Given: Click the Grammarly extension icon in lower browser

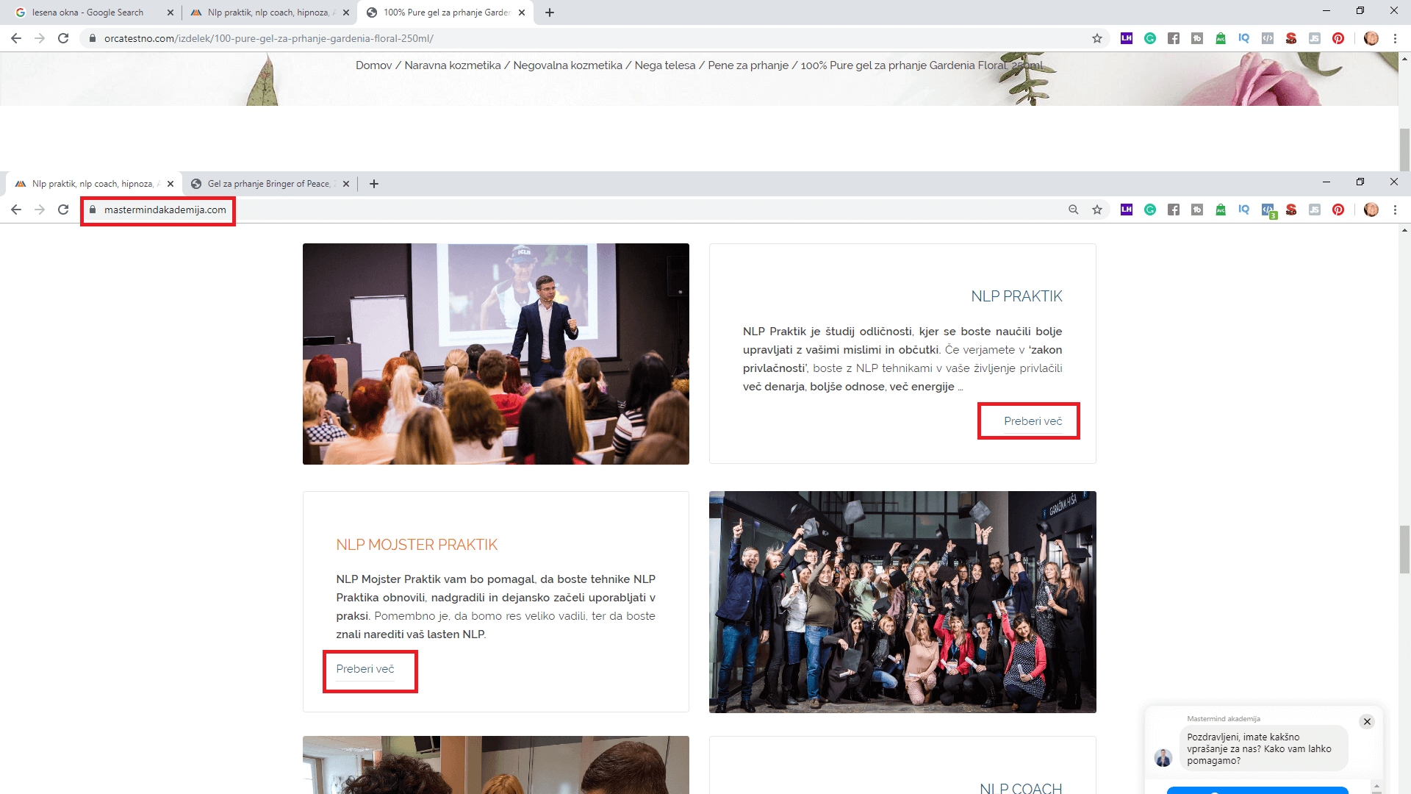Looking at the screenshot, I should [1150, 210].
